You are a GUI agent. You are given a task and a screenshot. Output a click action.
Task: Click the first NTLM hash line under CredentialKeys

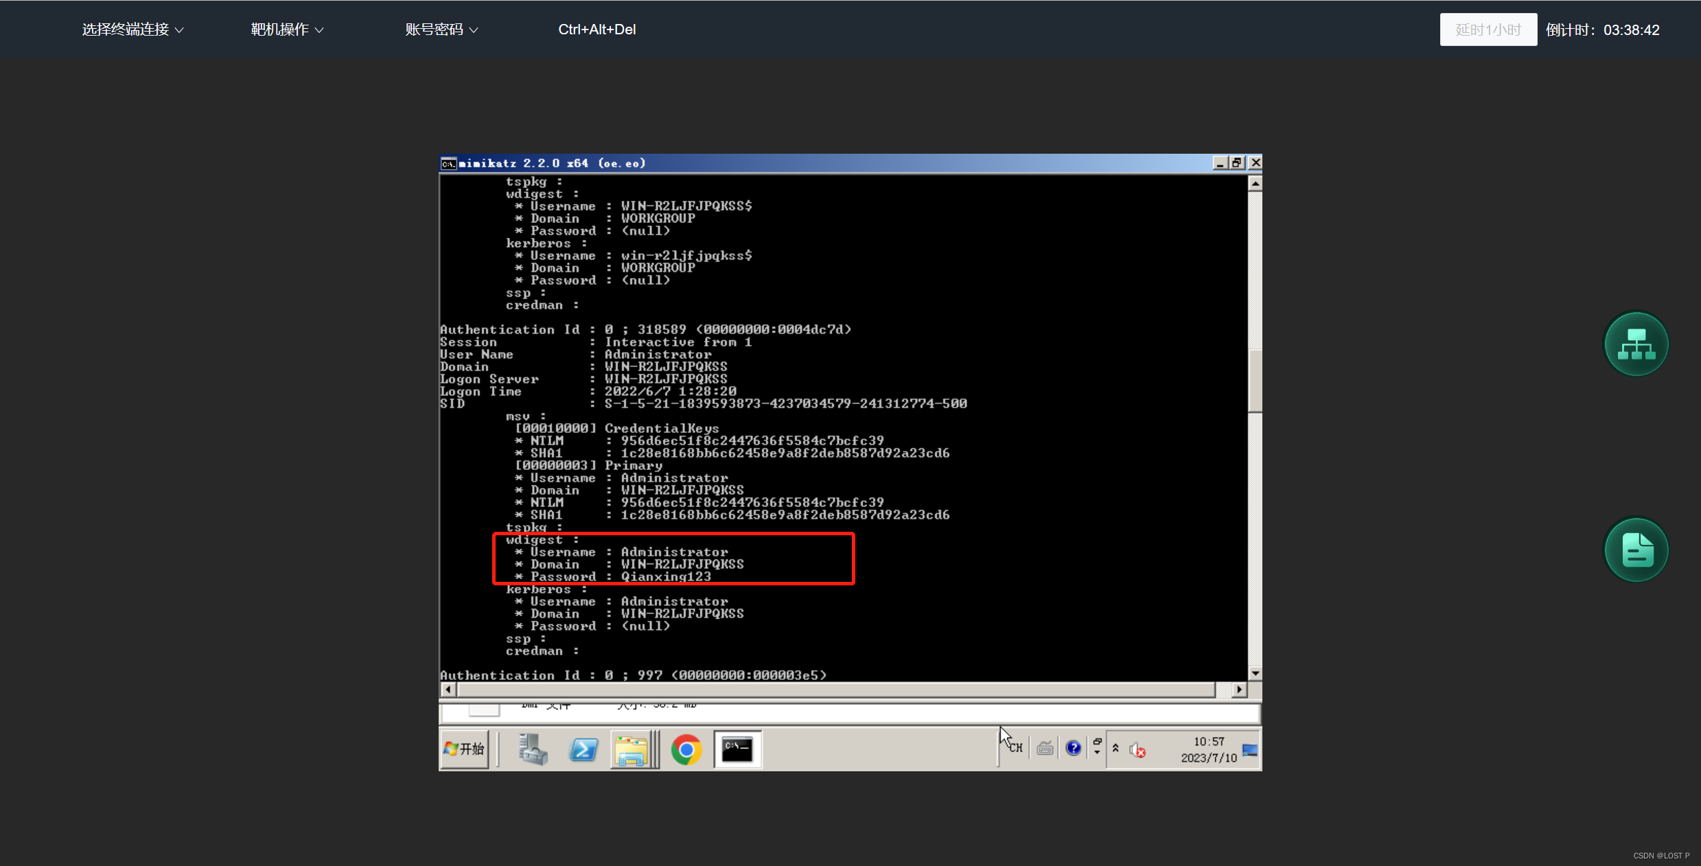coord(699,441)
